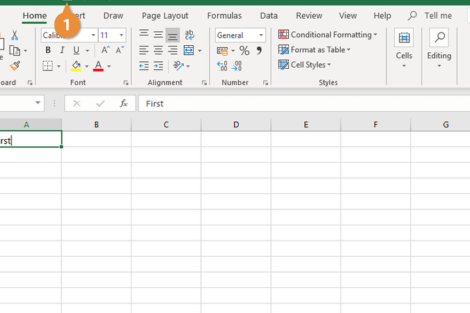Image resolution: width=470 pixels, height=313 pixels.
Task: Click the Wrap Text icon
Action: [x=189, y=35]
